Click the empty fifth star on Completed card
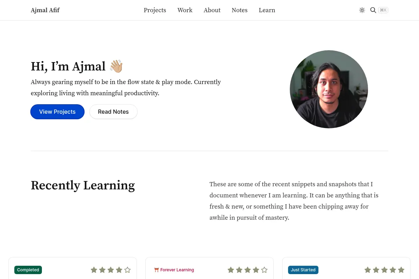Image resolution: width=419 pixels, height=279 pixels. (x=127, y=270)
